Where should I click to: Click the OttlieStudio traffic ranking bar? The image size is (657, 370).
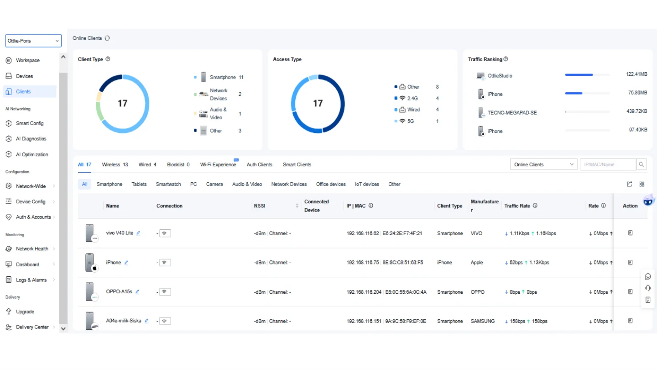click(x=587, y=74)
